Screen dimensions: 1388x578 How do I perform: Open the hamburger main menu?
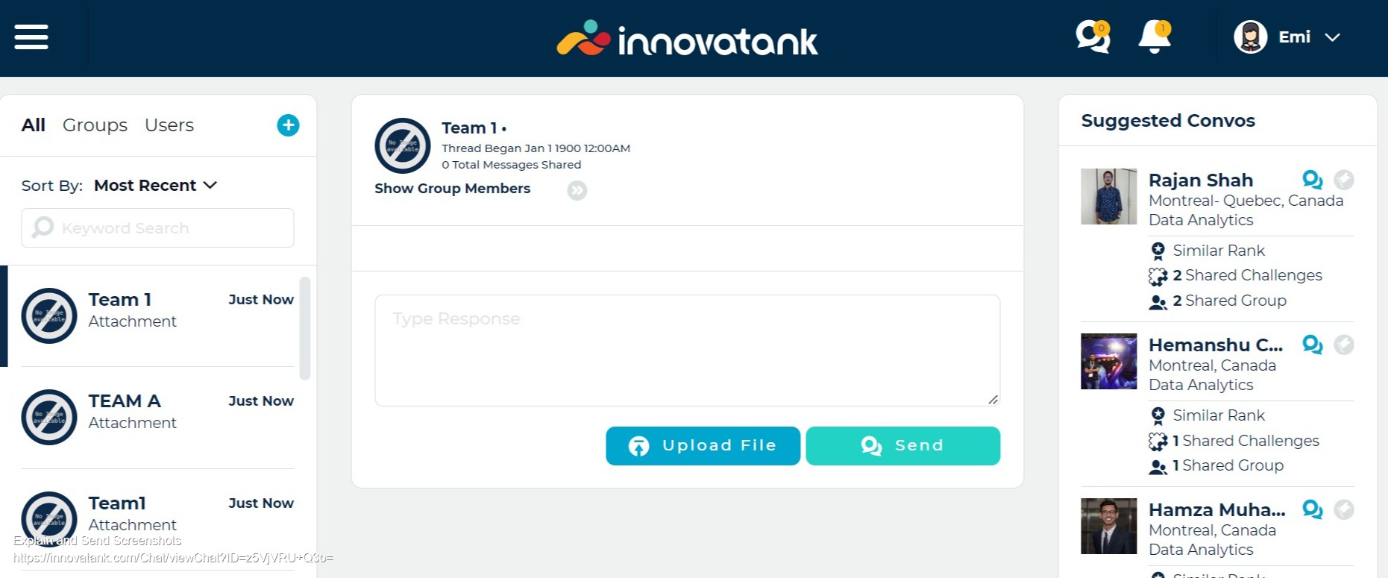[x=31, y=37]
